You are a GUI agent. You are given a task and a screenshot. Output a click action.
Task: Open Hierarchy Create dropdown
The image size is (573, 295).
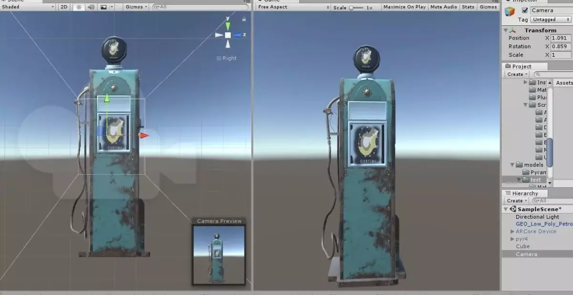[x=517, y=201]
